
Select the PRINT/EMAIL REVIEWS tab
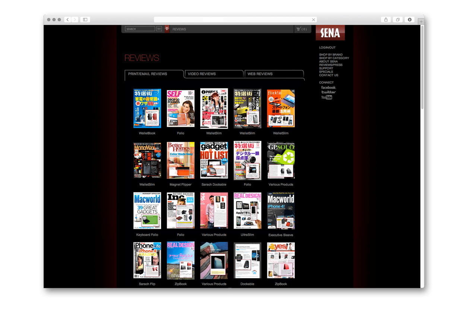coord(154,74)
